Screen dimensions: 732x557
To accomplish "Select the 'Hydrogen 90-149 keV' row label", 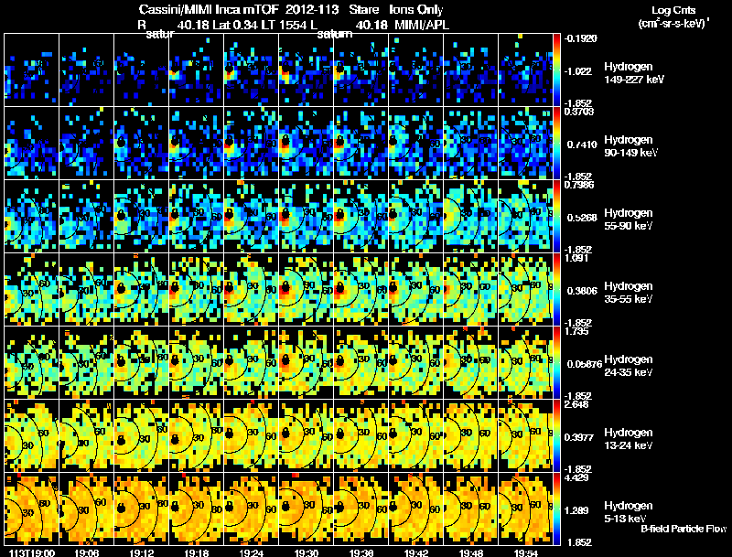I will [x=630, y=146].
